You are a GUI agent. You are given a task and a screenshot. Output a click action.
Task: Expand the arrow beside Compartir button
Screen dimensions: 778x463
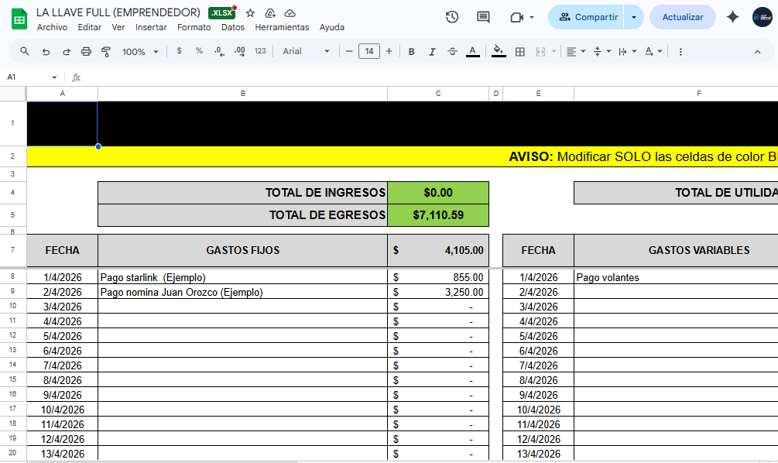tap(634, 17)
